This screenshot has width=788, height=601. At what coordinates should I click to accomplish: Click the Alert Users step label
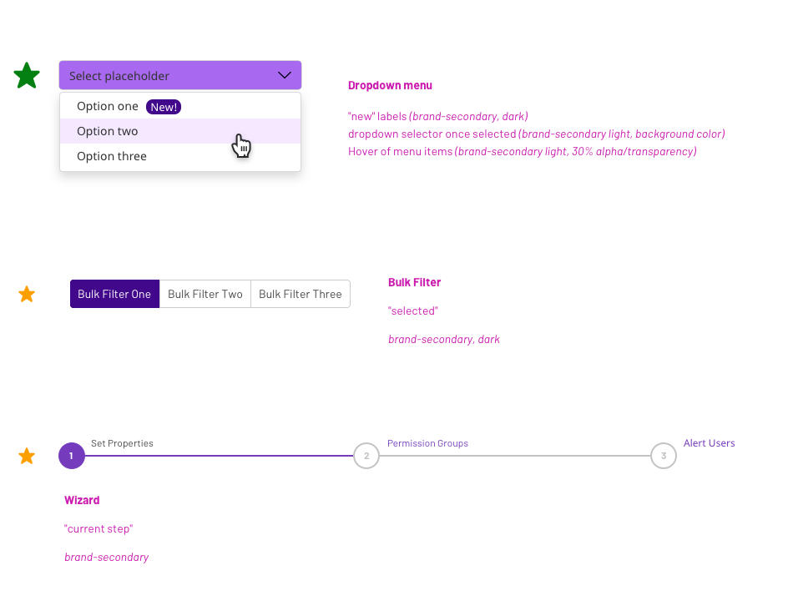coord(709,443)
